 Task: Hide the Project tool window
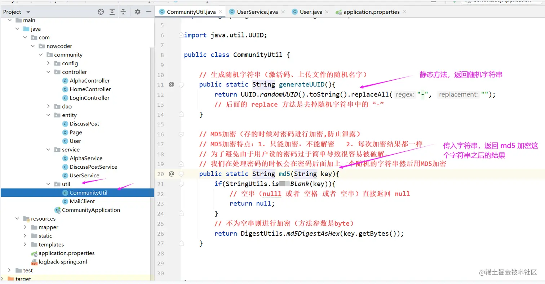149,12
